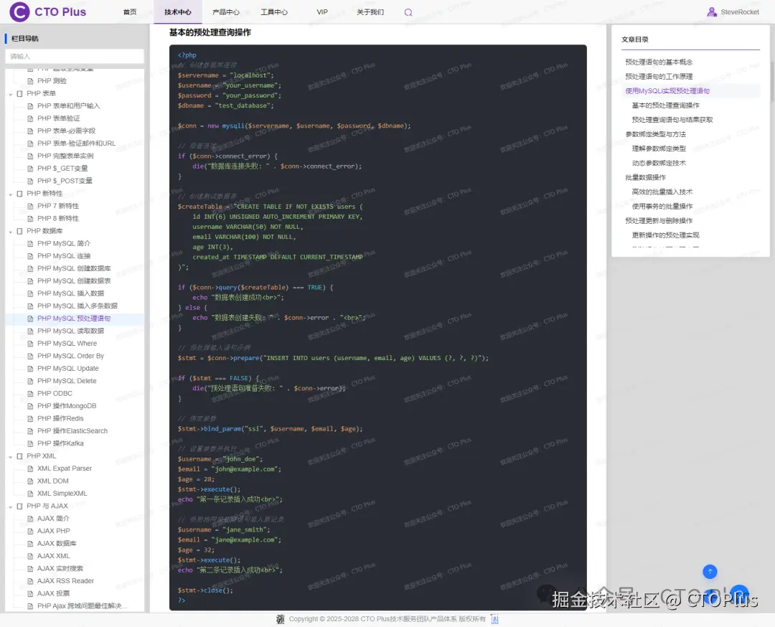775x627 pixels.
Task: Jump to 批量数据操作 in contents
Action: tap(646, 177)
